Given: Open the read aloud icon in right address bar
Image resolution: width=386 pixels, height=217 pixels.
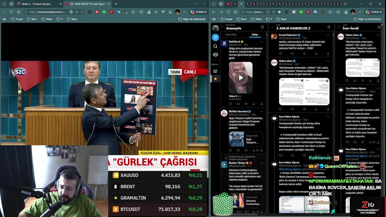Looking at the screenshot, I should (x=274, y=12).
